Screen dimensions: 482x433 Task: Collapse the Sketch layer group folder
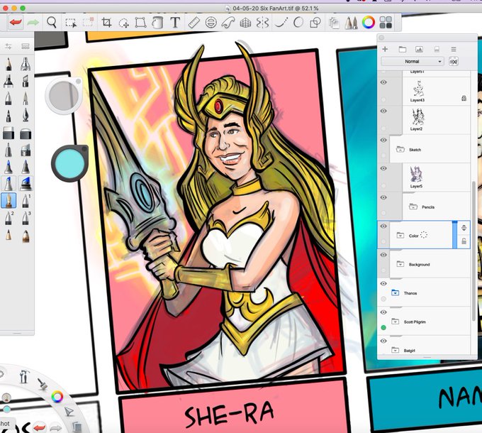click(400, 150)
